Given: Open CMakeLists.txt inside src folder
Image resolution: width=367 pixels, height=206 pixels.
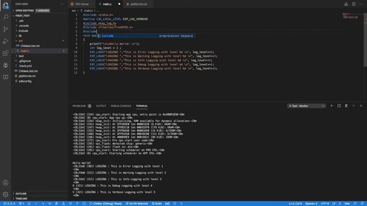Looking at the screenshot, I should pyautogui.click(x=40, y=46).
